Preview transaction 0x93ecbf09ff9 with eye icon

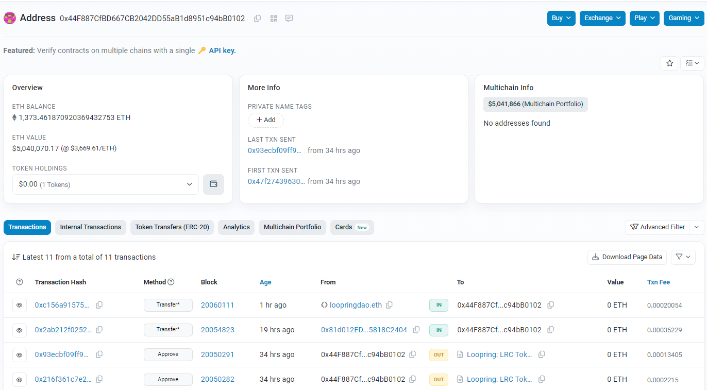coord(20,354)
